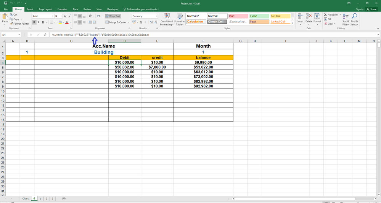Apply the Check Cell style
This screenshot has width=381, height=203.
click(217, 22)
